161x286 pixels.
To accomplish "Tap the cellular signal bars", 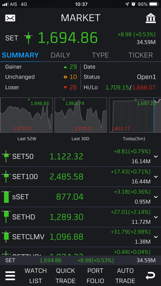I will (x=5, y=4).
